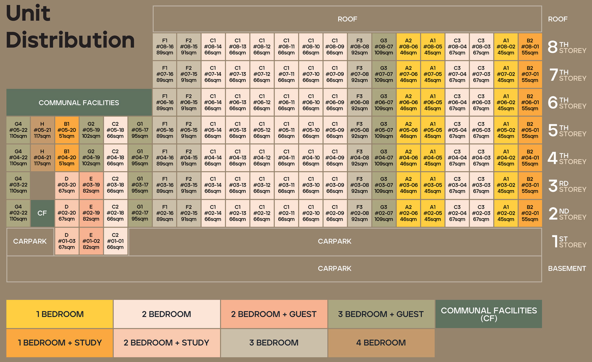Select unit C2 #01-01 66sqm
This screenshot has width=592, height=362.
[x=115, y=241]
